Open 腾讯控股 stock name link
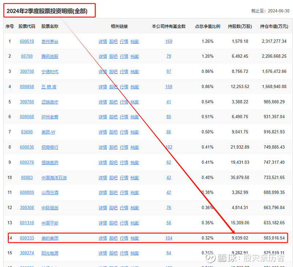293x267 pixels. point(50,57)
